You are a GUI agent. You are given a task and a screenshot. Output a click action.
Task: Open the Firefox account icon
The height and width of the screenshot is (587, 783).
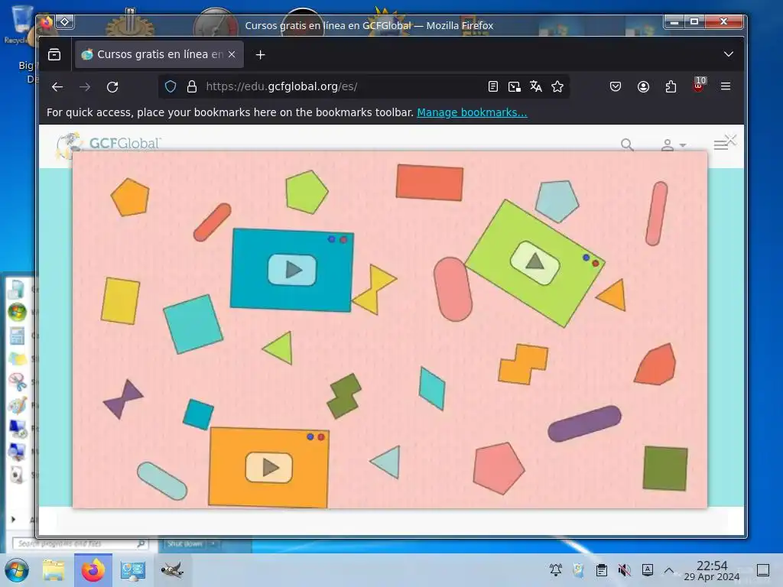click(x=643, y=87)
